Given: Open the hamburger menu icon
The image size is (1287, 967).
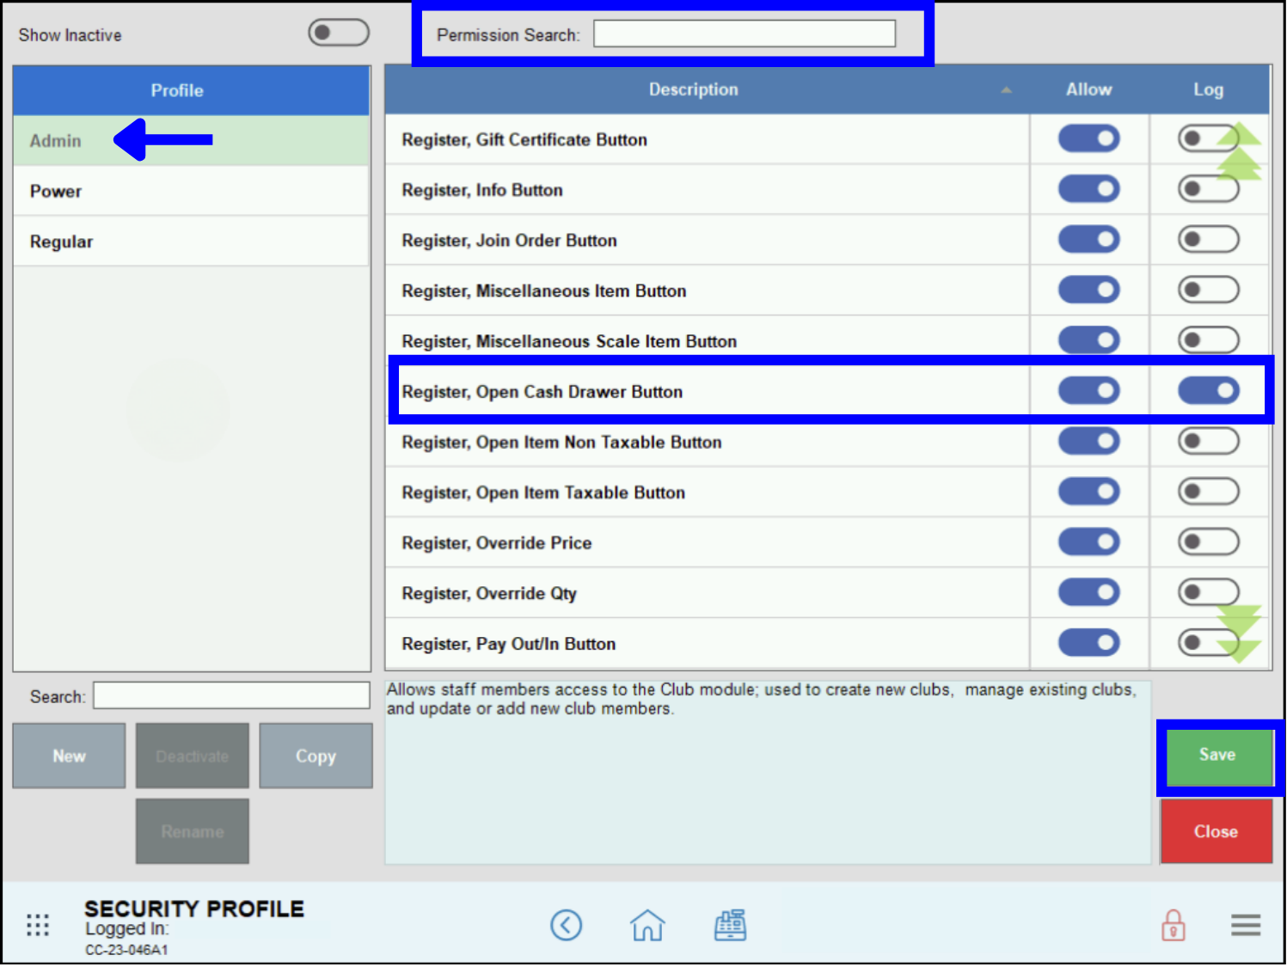Looking at the screenshot, I should [x=1246, y=925].
